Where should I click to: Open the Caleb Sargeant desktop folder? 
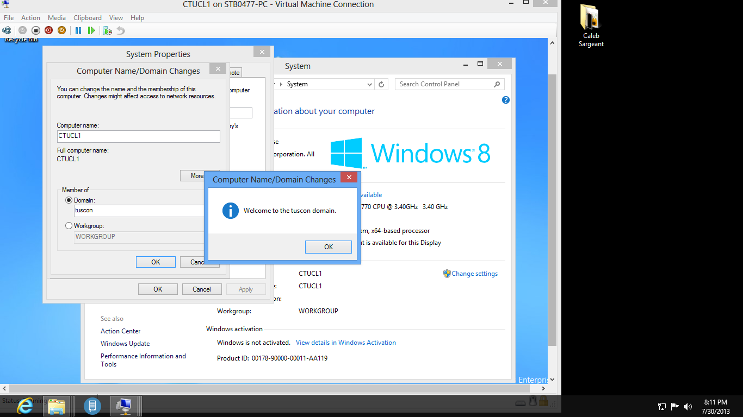[x=591, y=26]
